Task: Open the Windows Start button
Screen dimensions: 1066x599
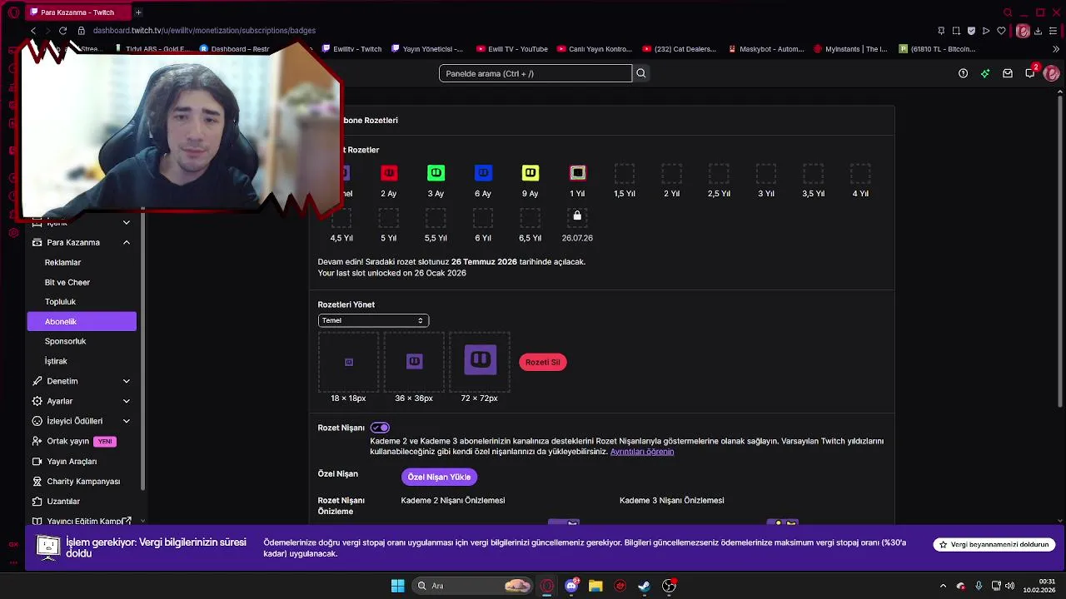Action: (x=398, y=586)
